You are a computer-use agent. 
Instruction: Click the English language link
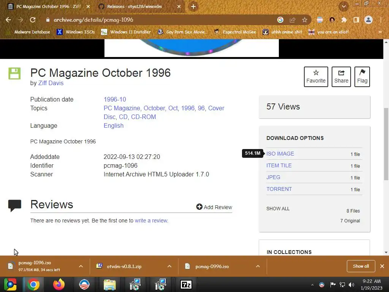point(114,125)
